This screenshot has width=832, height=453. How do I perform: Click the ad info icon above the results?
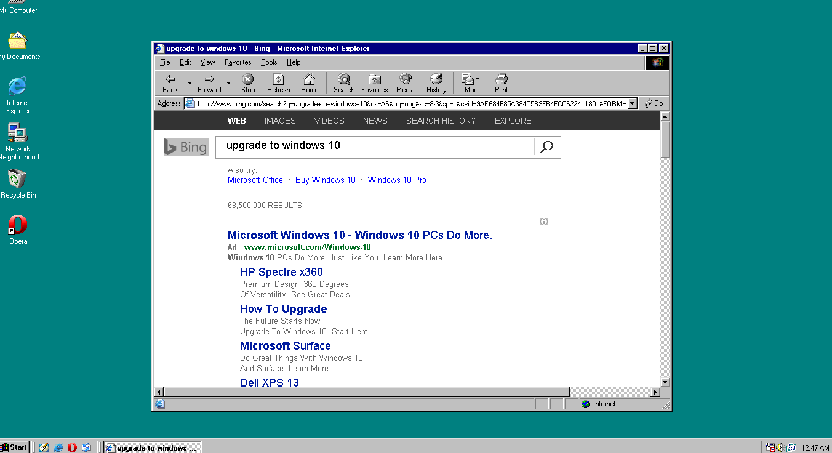544,222
